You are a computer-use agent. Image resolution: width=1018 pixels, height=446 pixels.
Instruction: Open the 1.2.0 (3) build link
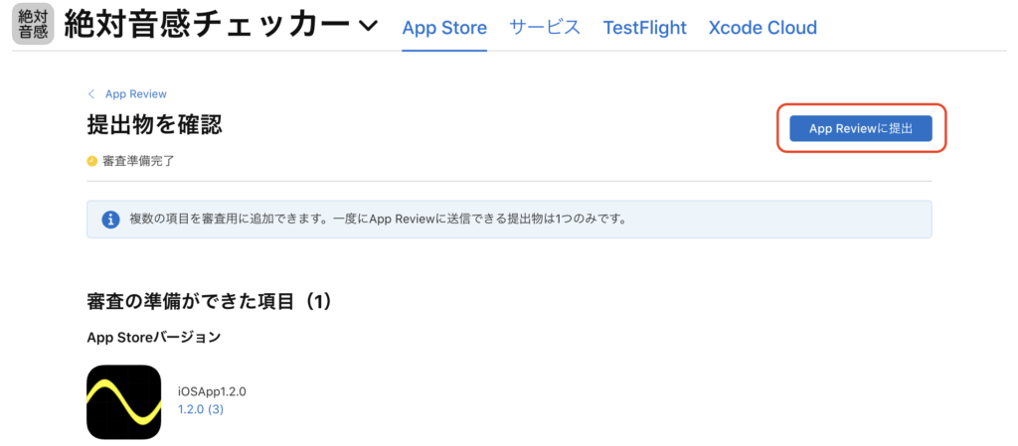[x=201, y=409]
